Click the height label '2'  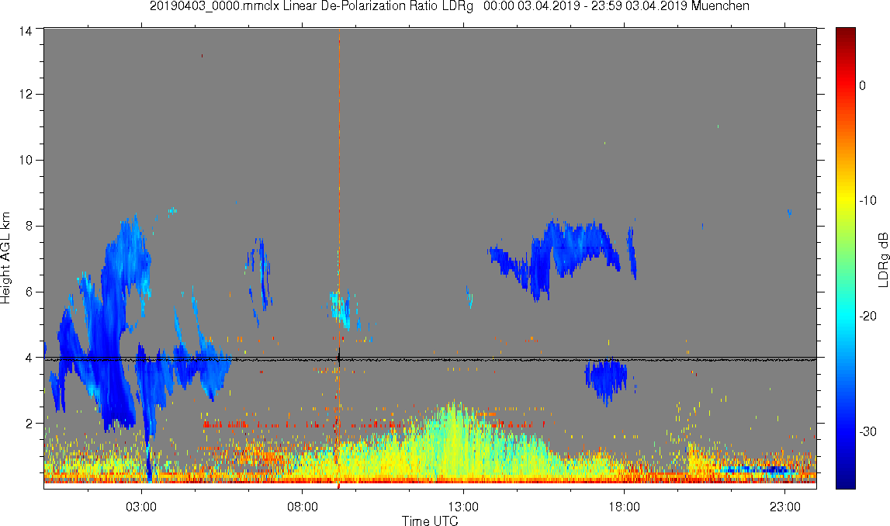pyautogui.click(x=29, y=424)
